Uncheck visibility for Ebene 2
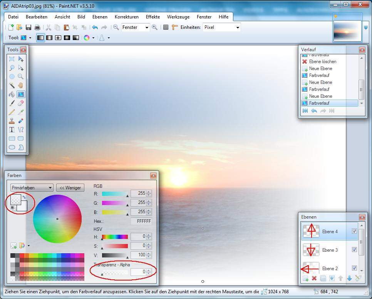The image size is (372, 299). (x=354, y=268)
